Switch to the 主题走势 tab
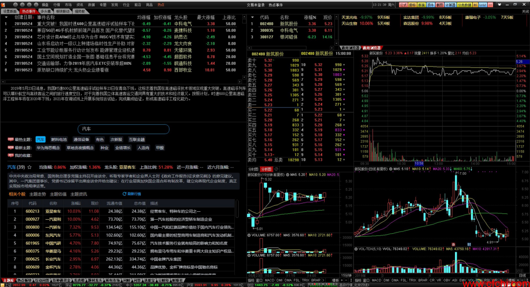 [38, 194]
